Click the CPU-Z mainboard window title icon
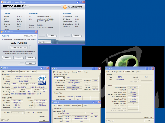Screen dimensions: 165x123 point(53,102)
